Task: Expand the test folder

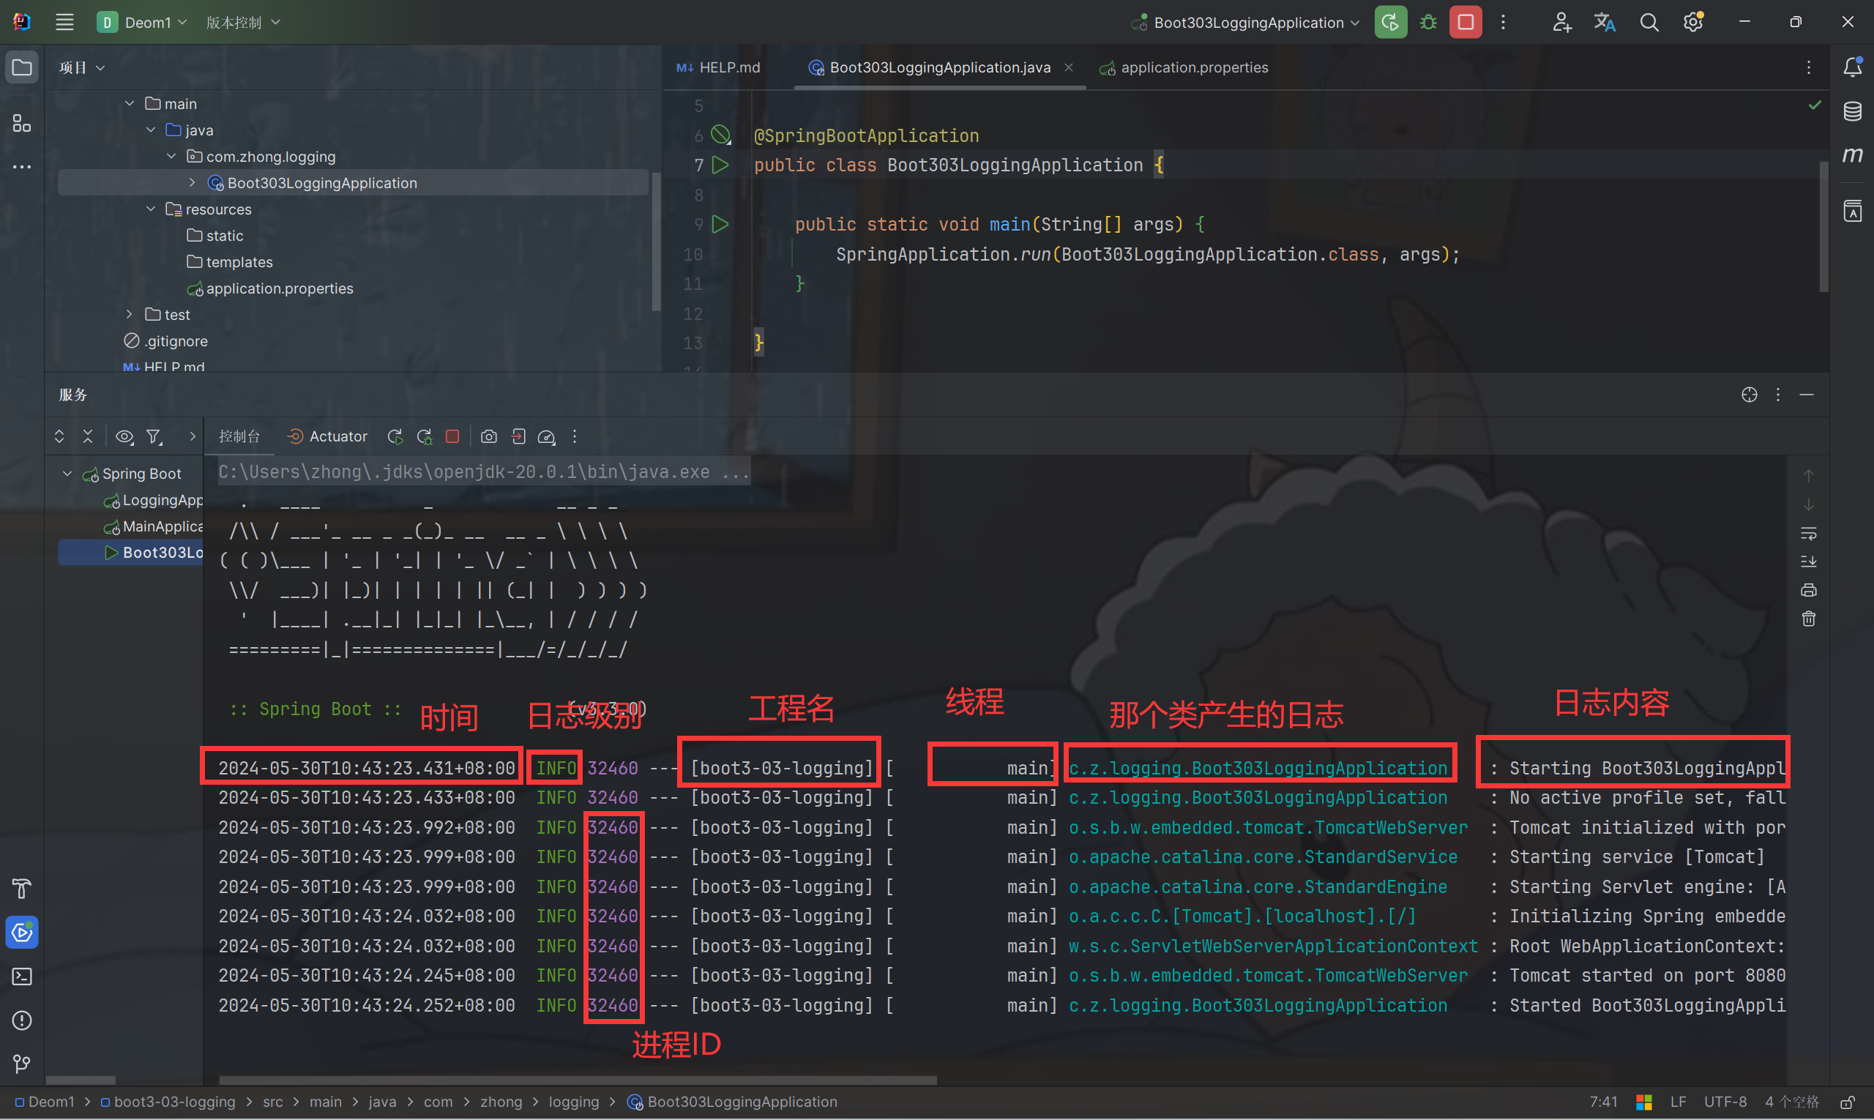Action: [x=130, y=314]
